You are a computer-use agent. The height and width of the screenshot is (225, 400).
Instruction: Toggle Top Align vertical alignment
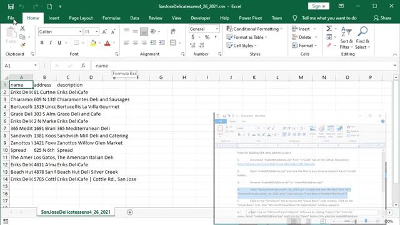(x=126, y=31)
